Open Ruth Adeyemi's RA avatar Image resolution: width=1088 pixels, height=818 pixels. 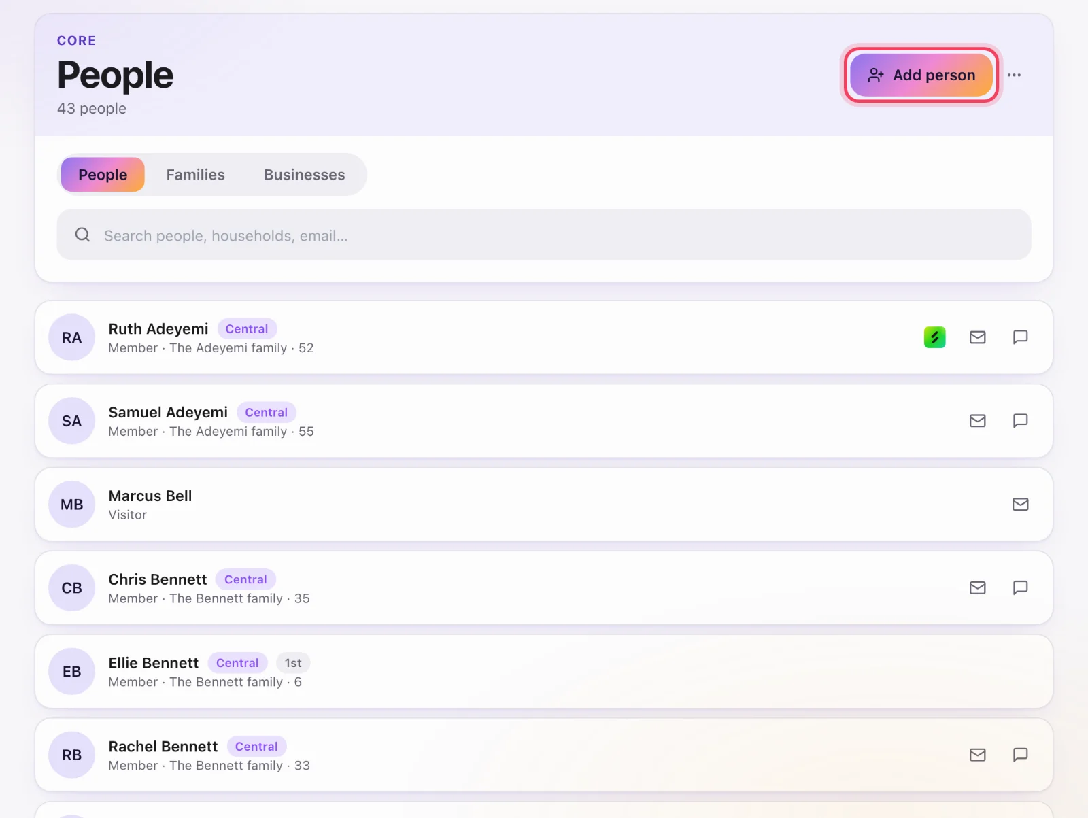(71, 337)
